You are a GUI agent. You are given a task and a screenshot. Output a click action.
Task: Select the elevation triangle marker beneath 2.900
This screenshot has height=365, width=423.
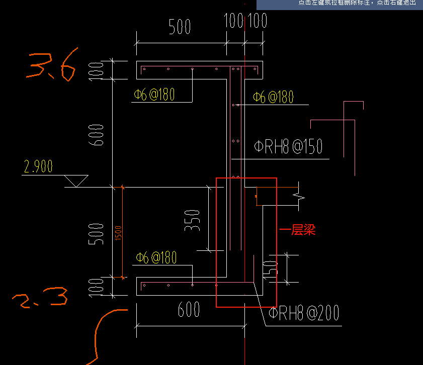click(76, 181)
